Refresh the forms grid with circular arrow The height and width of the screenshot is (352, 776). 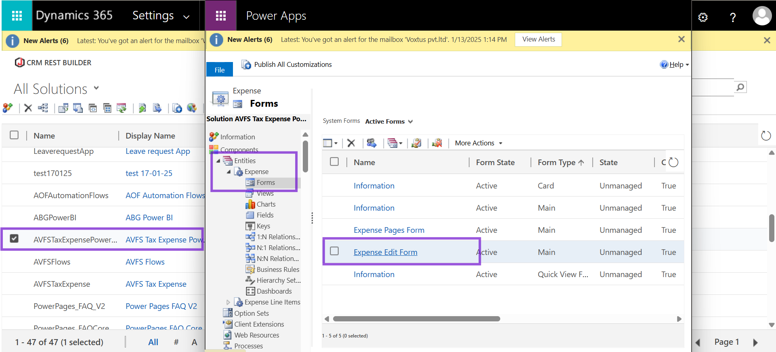pos(673,162)
